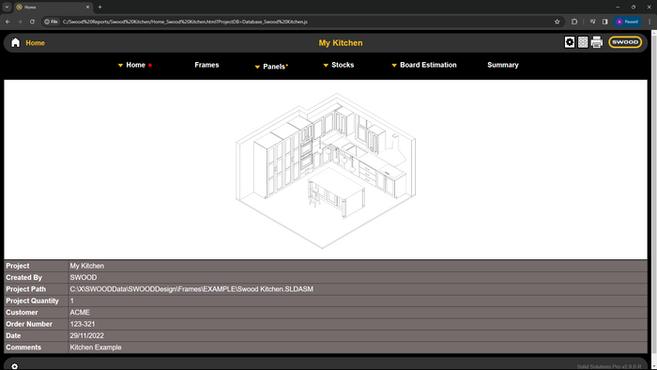The image size is (657, 370).
Task: Open the Frames report page
Action: pos(206,65)
